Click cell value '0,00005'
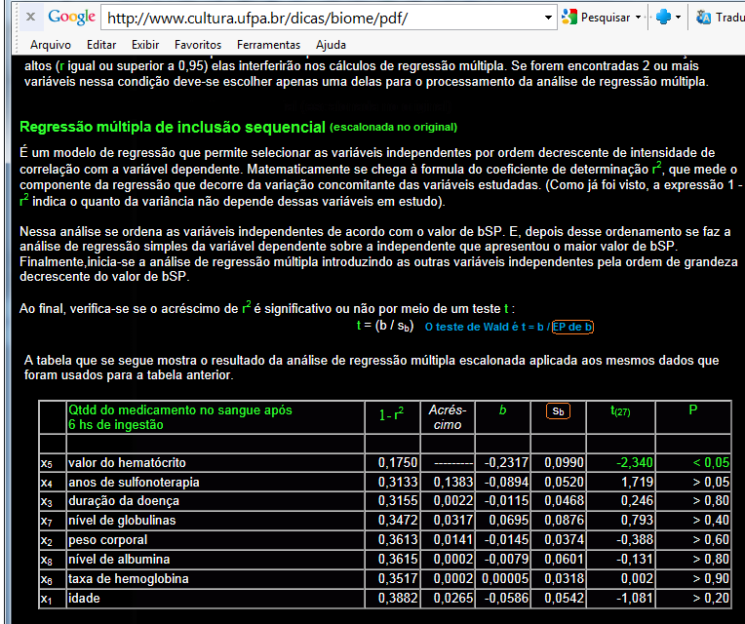 [505, 579]
